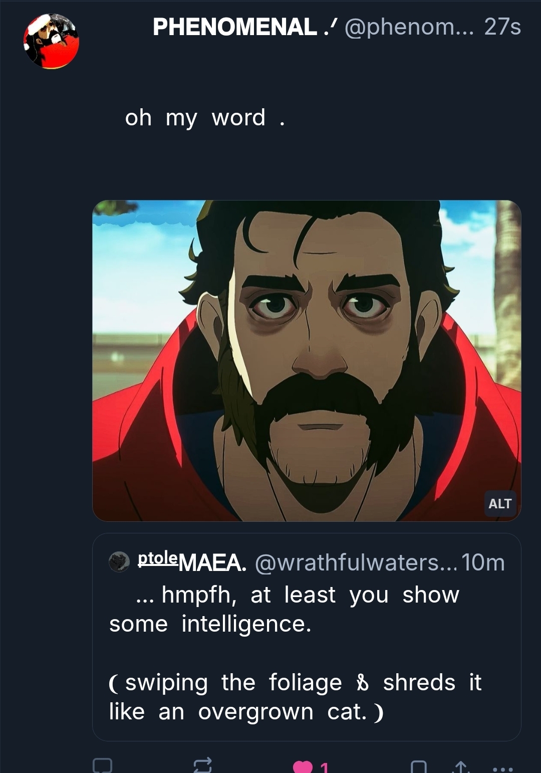The height and width of the screenshot is (773, 541).
Task: Show the ALT image description badge
Action: coord(499,503)
